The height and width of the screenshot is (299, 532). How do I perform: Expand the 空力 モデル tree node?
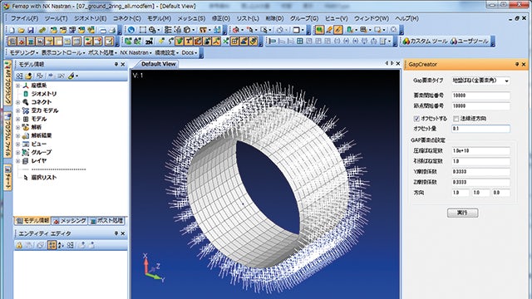18,110
